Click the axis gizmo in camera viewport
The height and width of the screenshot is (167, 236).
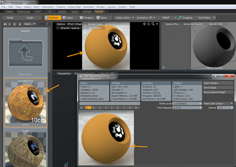tap(164, 67)
